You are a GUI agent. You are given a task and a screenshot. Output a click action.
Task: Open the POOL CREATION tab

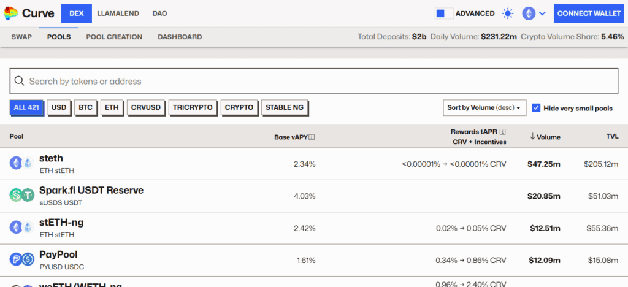[x=114, y=37]
